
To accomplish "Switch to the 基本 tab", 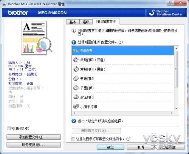I will coord(73,22).
